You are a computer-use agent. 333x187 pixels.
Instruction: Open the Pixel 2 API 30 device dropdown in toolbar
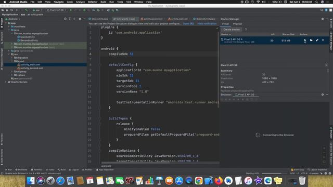point(57,10)
